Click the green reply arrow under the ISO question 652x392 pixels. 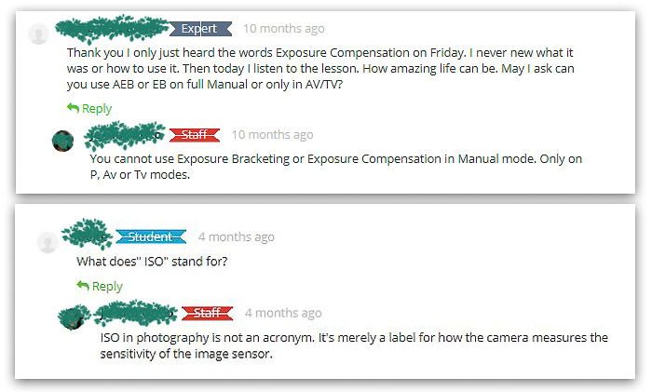point(83,286)
